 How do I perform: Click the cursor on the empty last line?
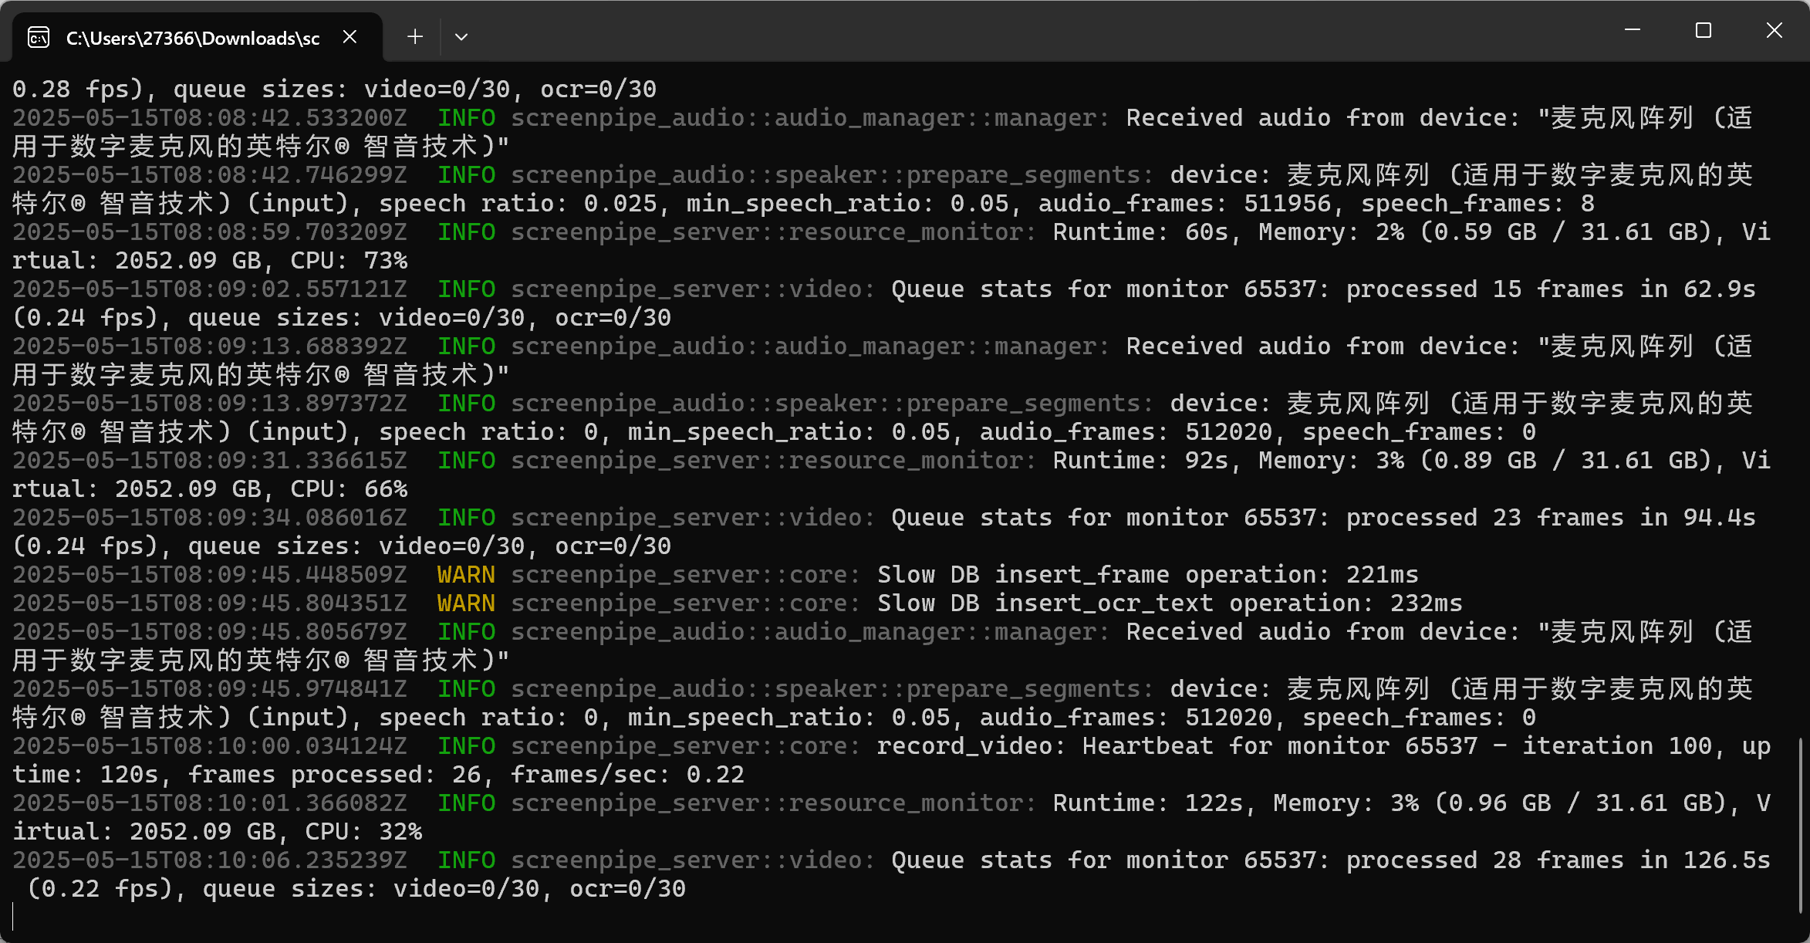[14, 917]
